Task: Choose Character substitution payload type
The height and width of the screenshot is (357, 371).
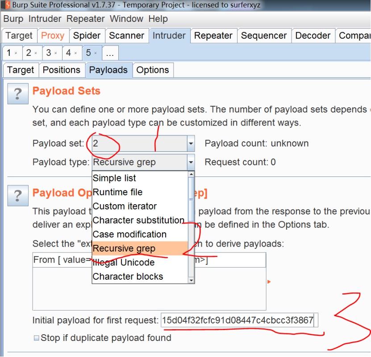Action: pos(140,220)
